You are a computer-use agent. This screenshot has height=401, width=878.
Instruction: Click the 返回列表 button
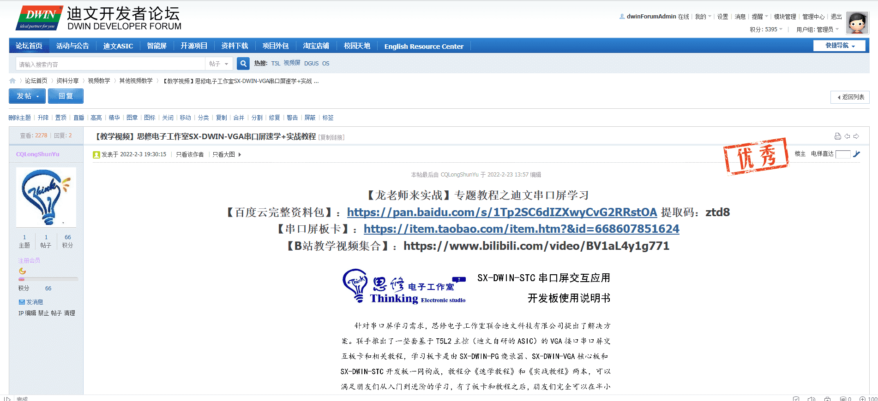(850, 97)
